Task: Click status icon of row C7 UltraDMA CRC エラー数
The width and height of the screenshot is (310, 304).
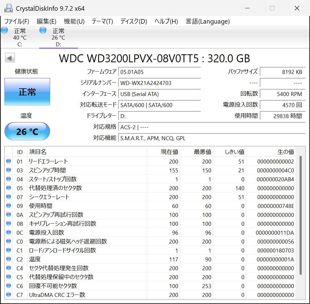Action: pyautogui.click(x=9, y=295)
